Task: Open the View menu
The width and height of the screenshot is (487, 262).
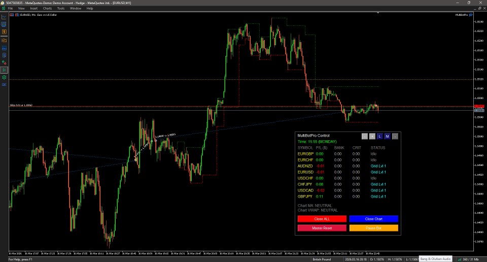Action: coord(21,9)
